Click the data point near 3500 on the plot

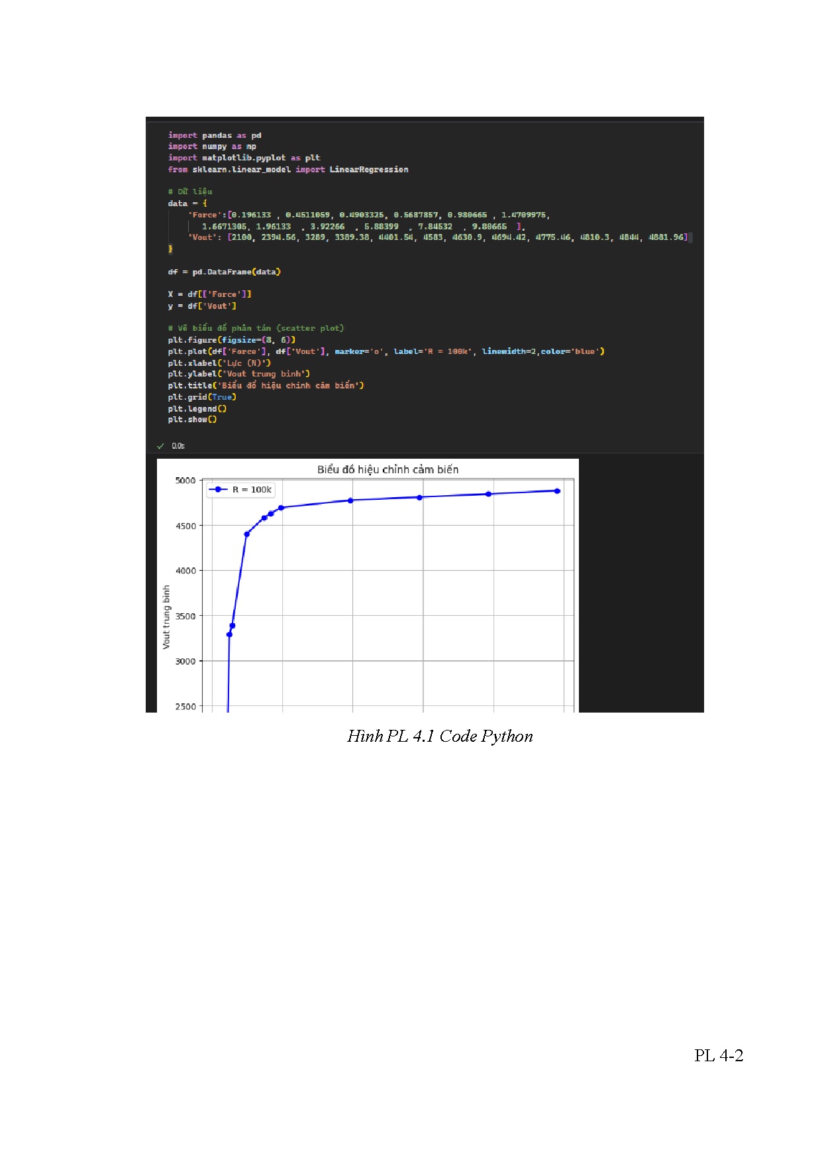[232, 626]
